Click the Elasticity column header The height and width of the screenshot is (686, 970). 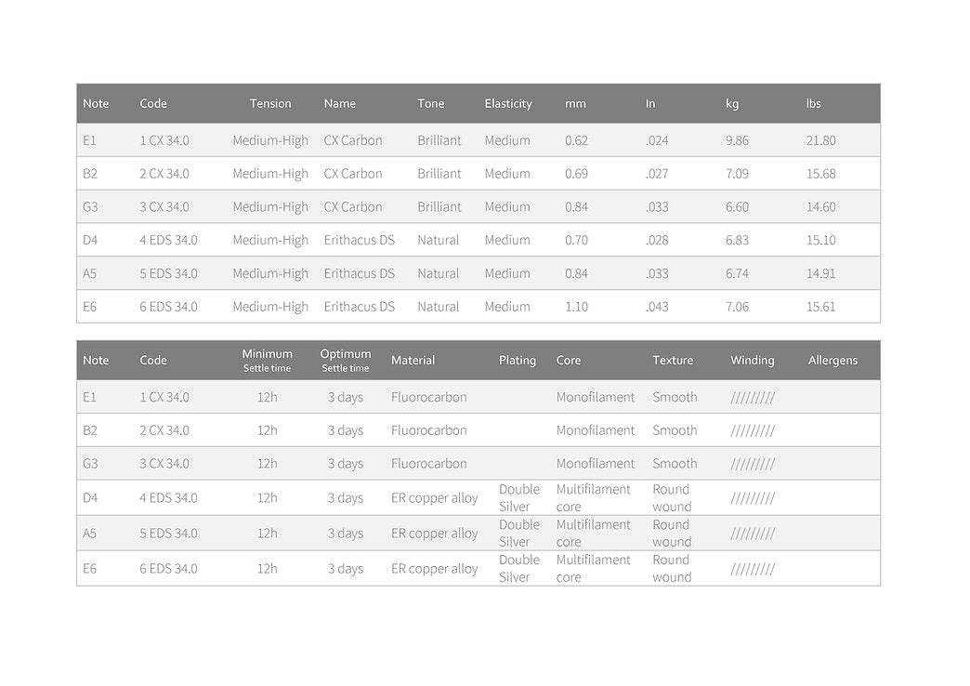508,104
